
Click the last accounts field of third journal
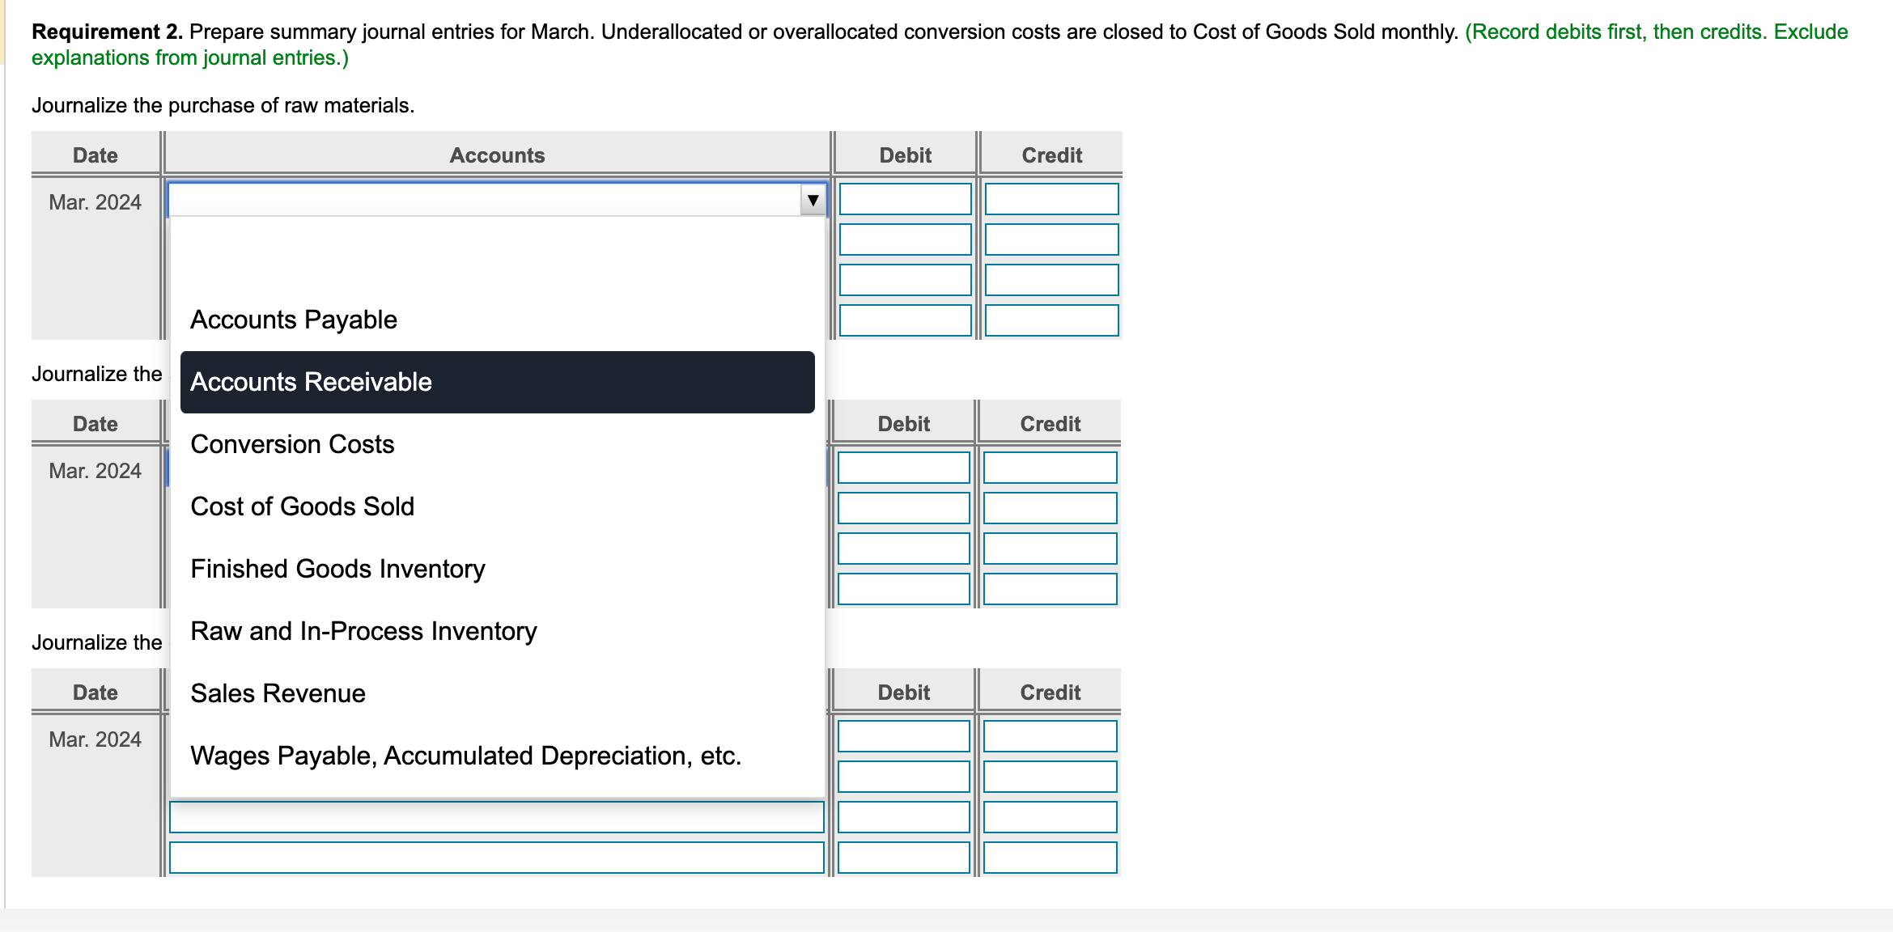pos(496,858)
